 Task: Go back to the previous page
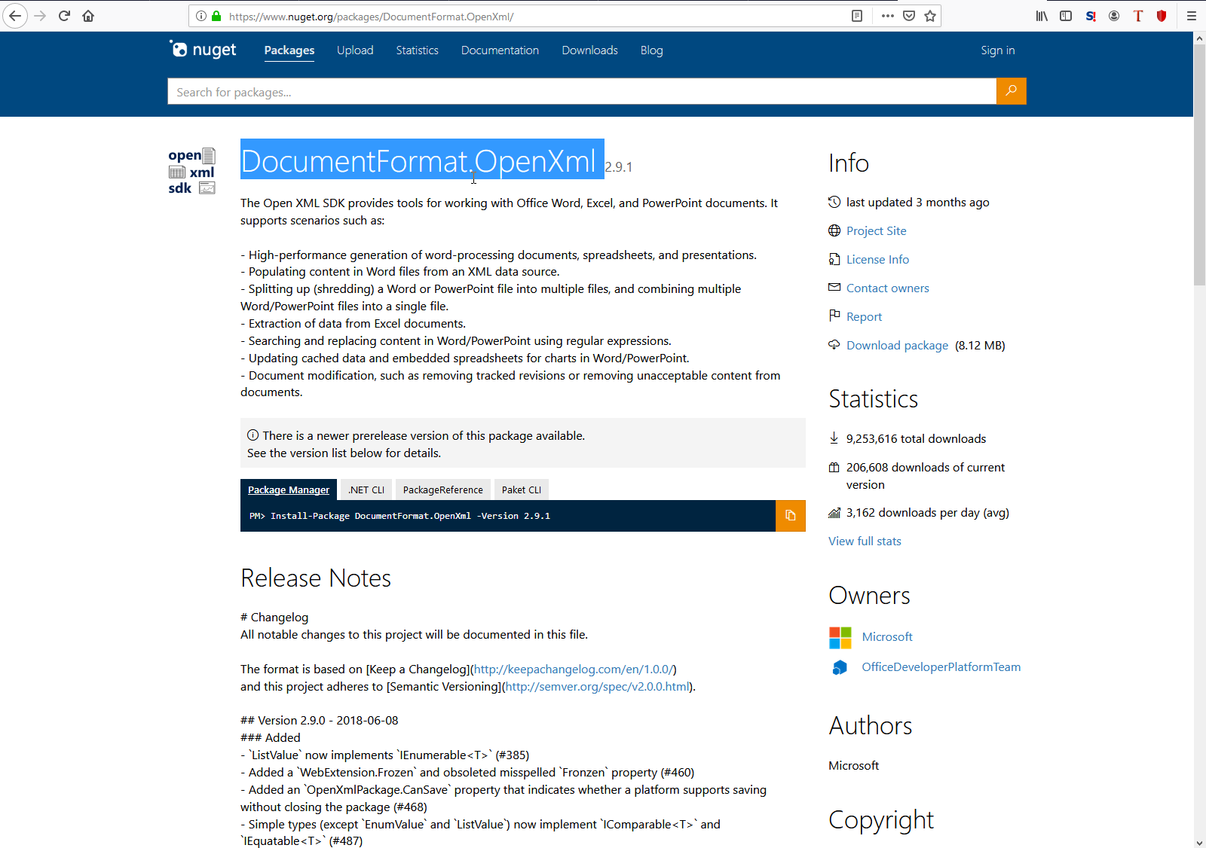click(15, 16)
